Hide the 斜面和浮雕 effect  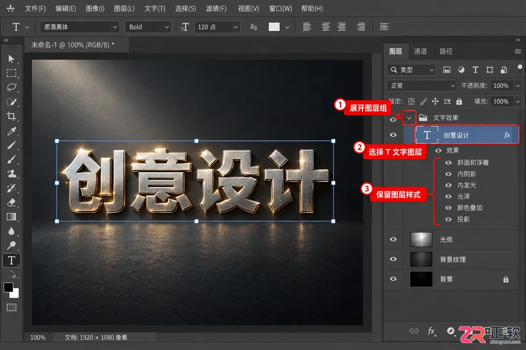click(x=449, y=163)
